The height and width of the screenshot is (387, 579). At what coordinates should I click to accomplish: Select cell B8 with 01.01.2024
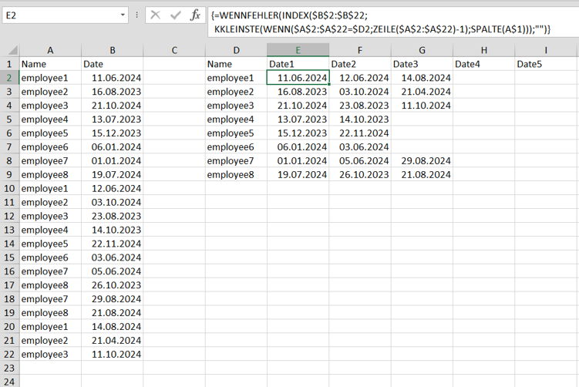[x=113, y=160]
